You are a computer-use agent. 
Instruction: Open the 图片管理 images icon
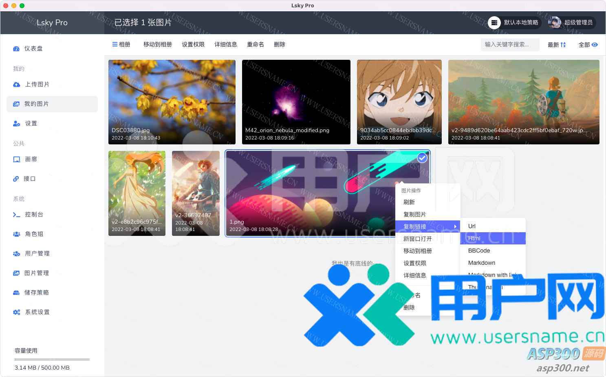[x=16, y=273]
